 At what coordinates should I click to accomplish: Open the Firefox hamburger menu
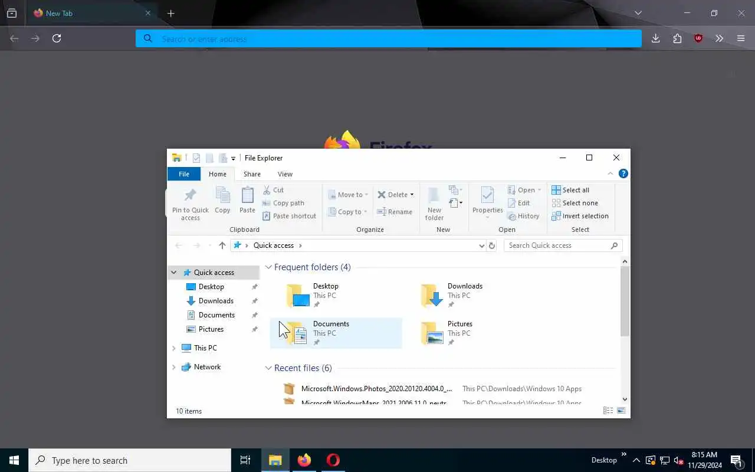(x=741, y=38)
